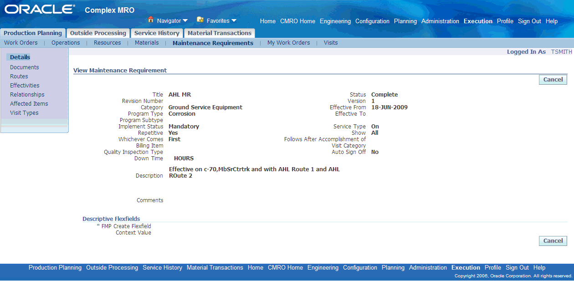The image size is (574, 281).
Task: Click CMRO Home in footer links
Action: [x=285, y=268]
